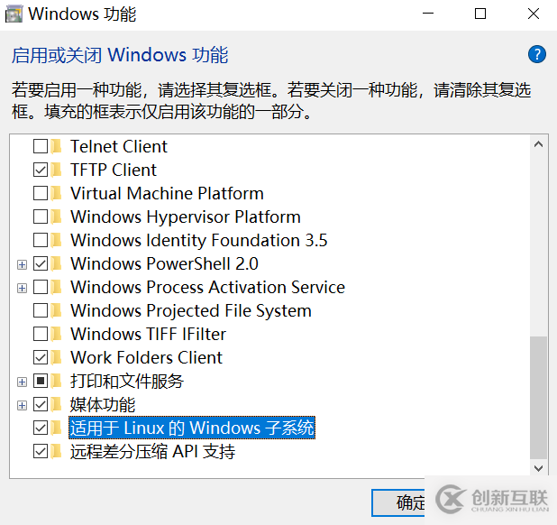Click the folder icon beside Telnet Client
The width and height of the screenshot is (557, 525).
(58, 146)
